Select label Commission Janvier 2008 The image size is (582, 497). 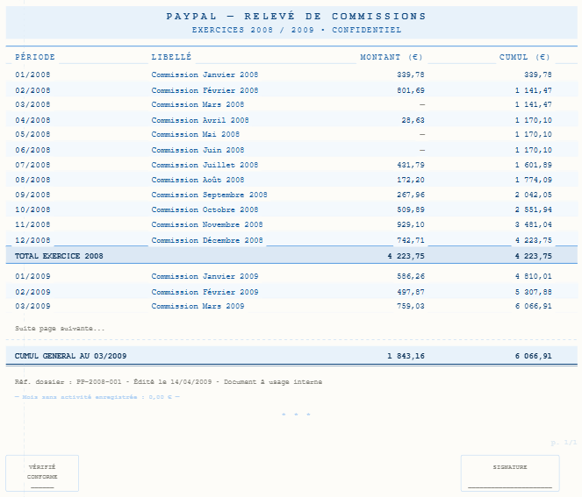pyautogui.click(x=205, y=75)
